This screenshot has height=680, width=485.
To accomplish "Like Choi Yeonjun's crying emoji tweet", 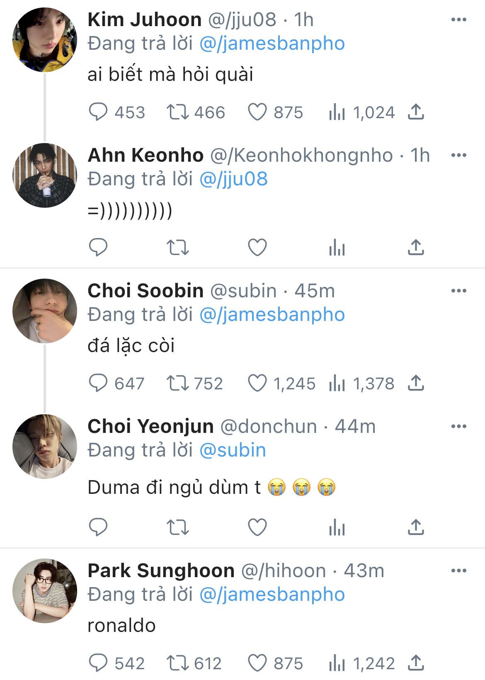I will point(257,527).
